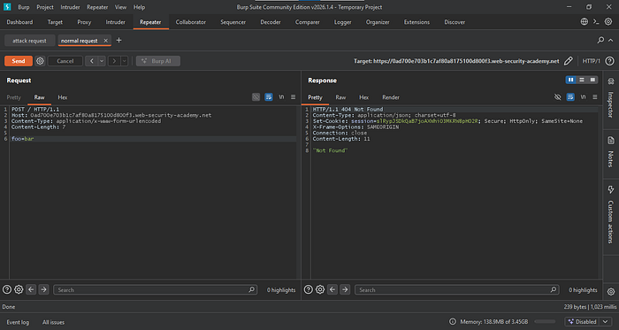The image size is (619, 330).
Task: Open Repeater help question mark icon
Action: (x=609, y=61)
